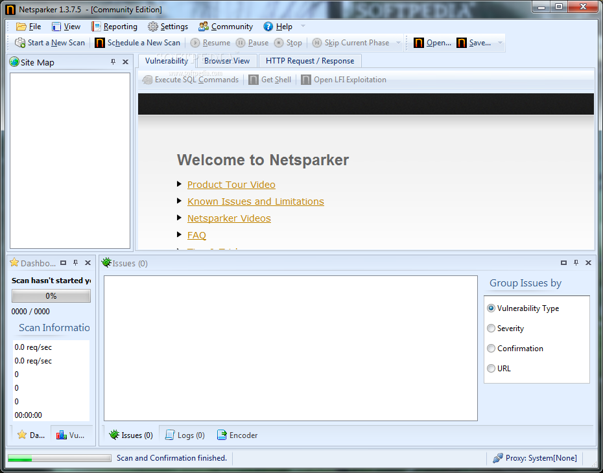603x473 pixels.
Task: Click the proxy plug icon in status bar
Action: (497, 457)
